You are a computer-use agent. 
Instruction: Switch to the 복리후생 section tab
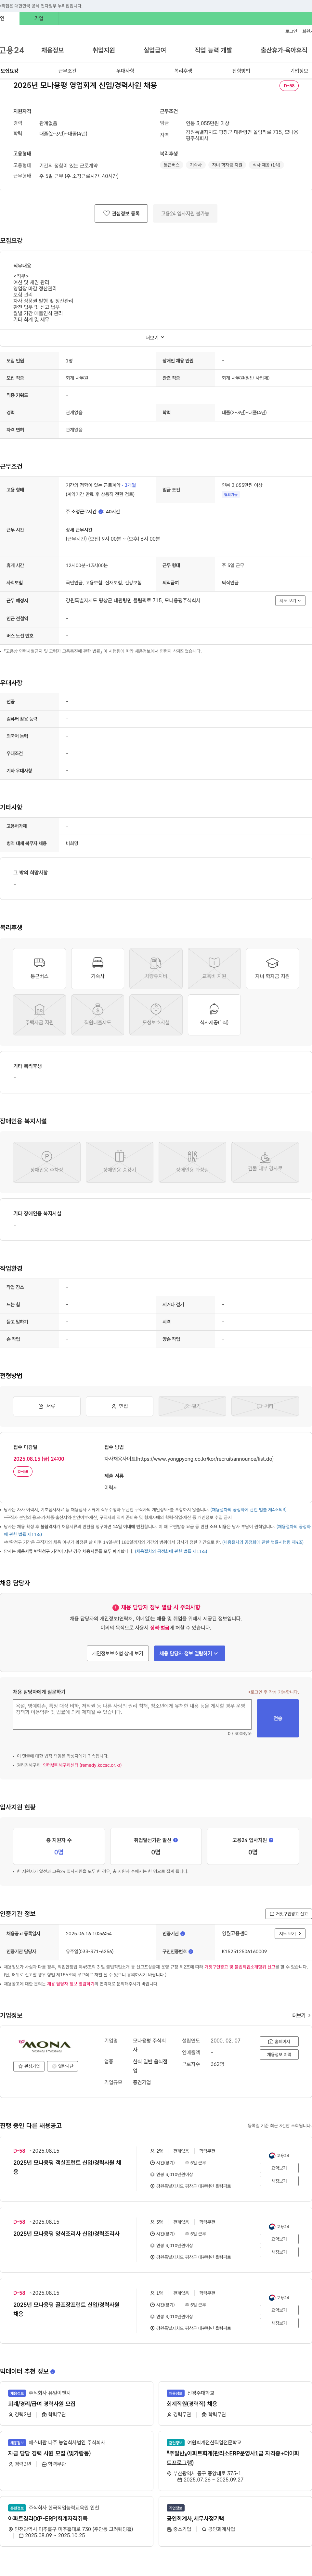coord(183,71)
